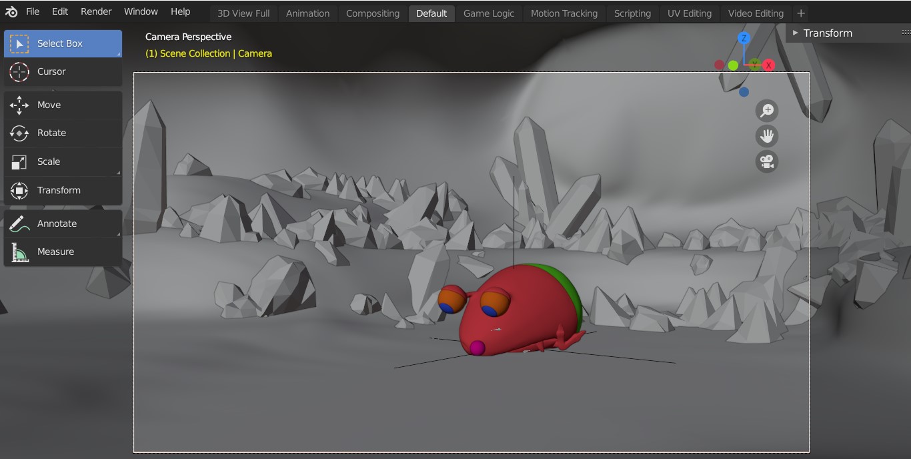Click the hand pan view icon

[x=767, y=136]
